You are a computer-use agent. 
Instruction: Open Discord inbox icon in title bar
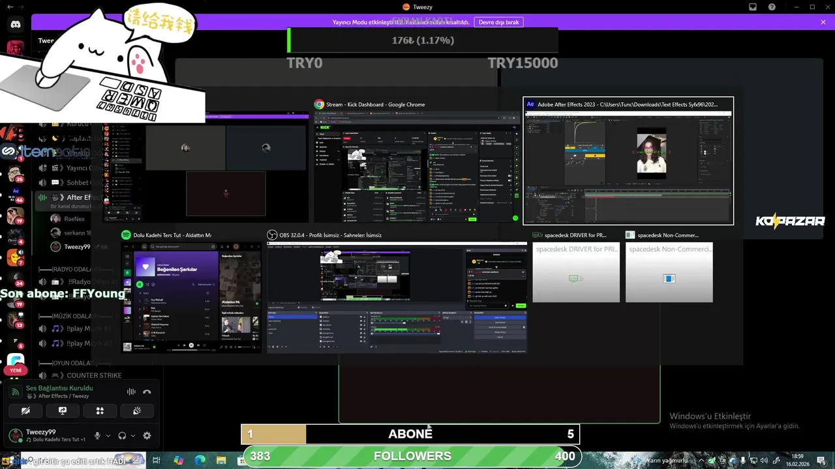pyautogui.click(x=753, y=7)
